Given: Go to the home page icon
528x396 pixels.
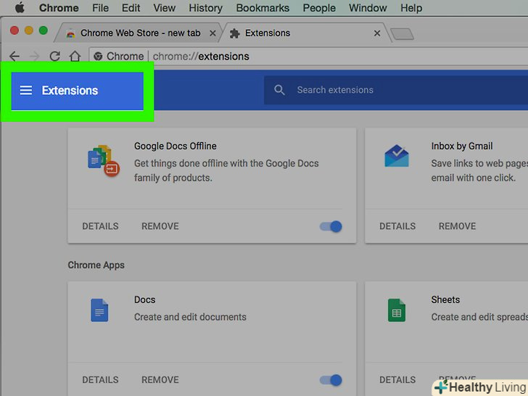Looking at the screenshot, I should click(74, 57).
